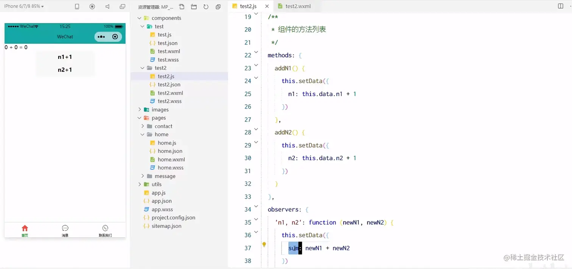Fold the addN1 function at line 23
This screenshot has width=572, height=269.
click(x=256, y=65)
